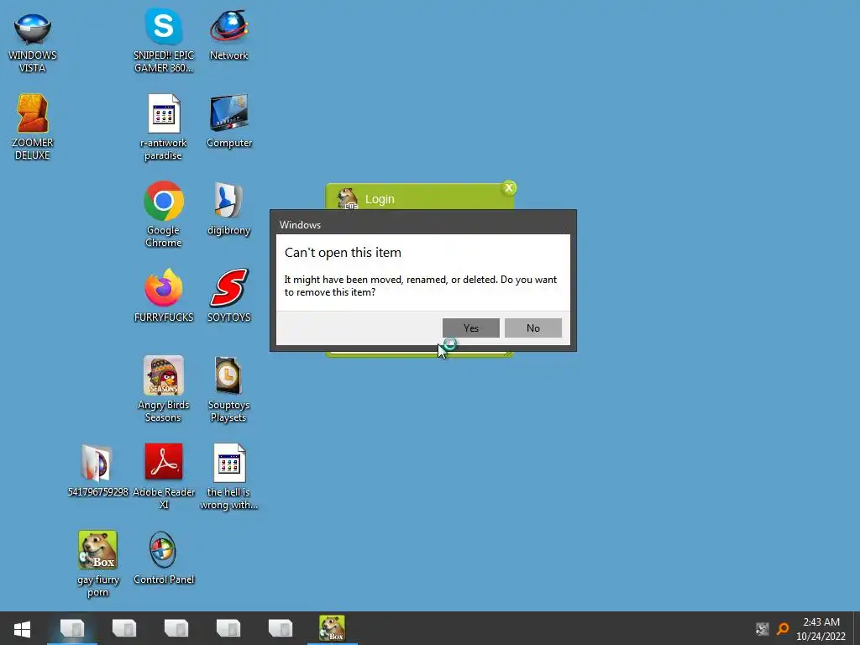Click the orange magnifier tray icon

point(783,628)
